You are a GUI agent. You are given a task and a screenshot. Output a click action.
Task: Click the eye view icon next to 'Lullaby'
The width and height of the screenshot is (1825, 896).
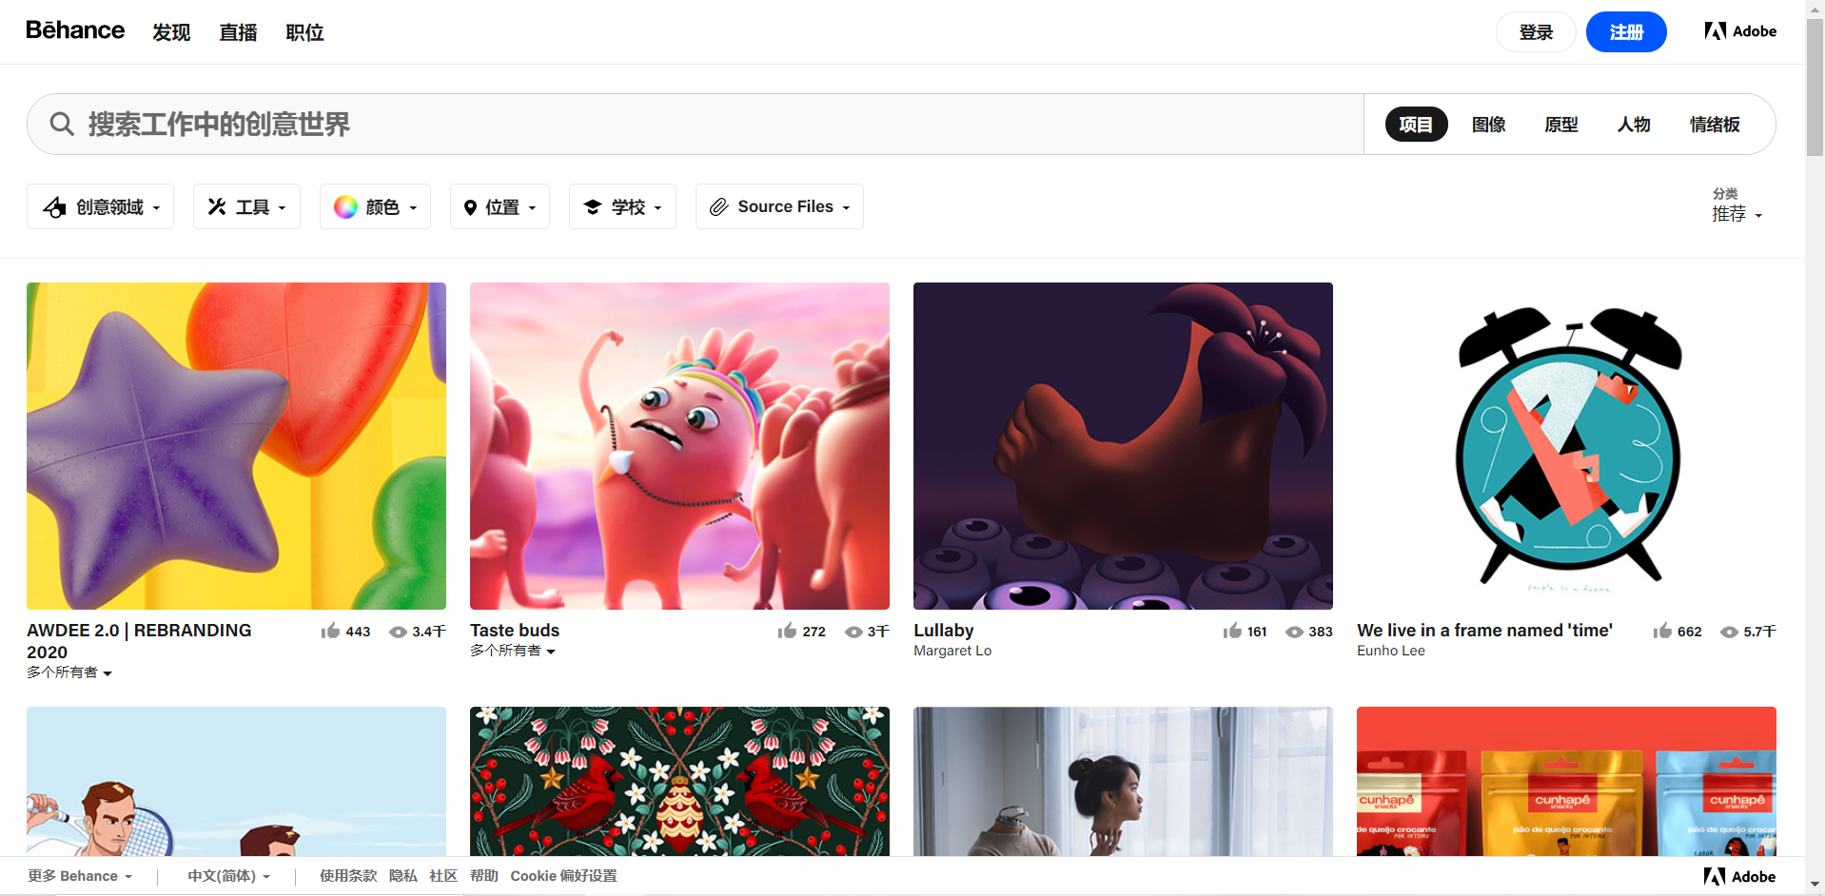coord(1295,632)
